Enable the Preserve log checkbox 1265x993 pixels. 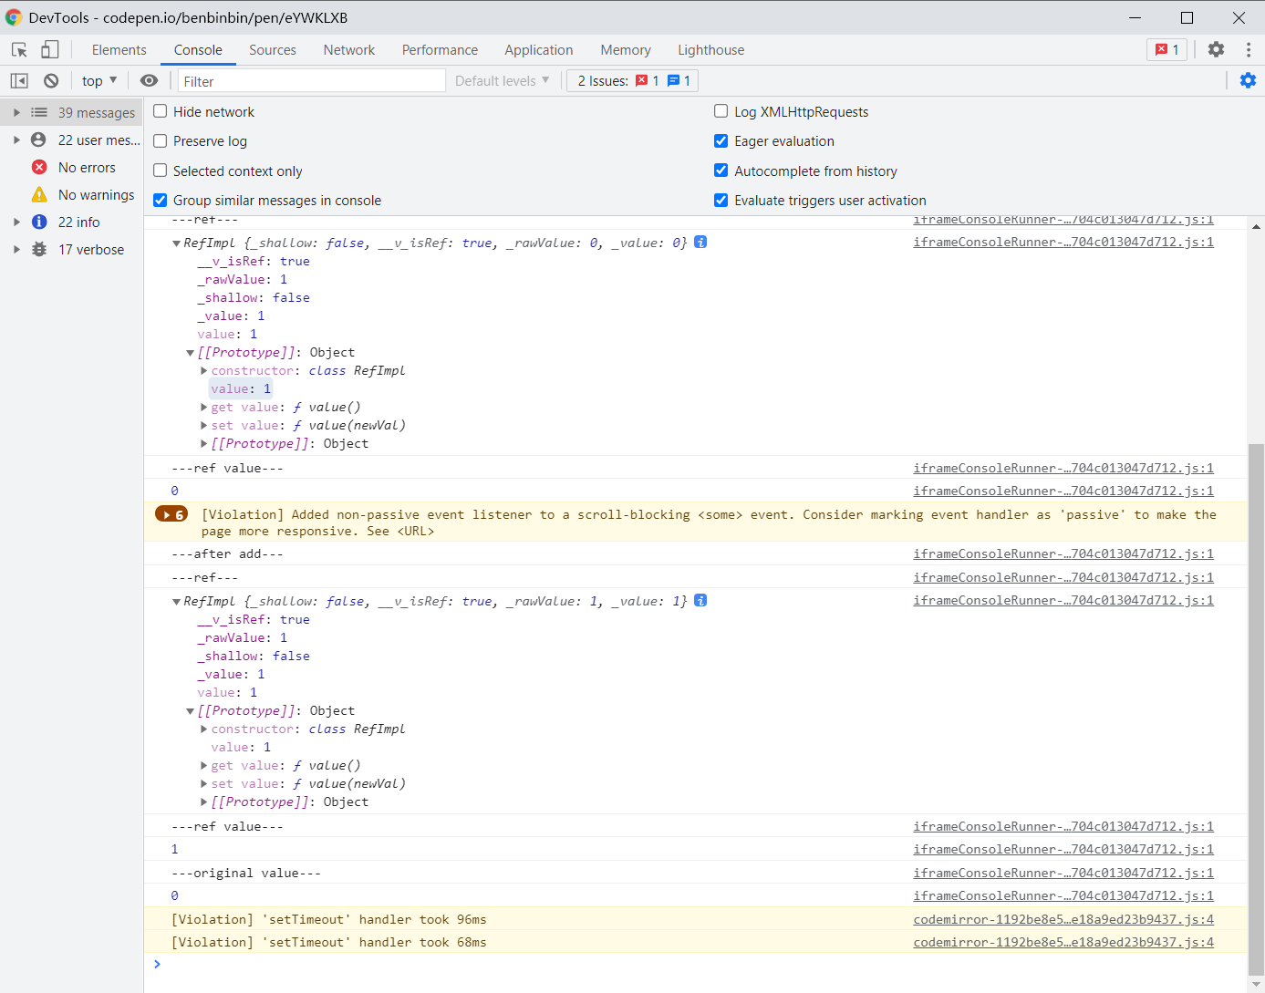pos(161,141)
